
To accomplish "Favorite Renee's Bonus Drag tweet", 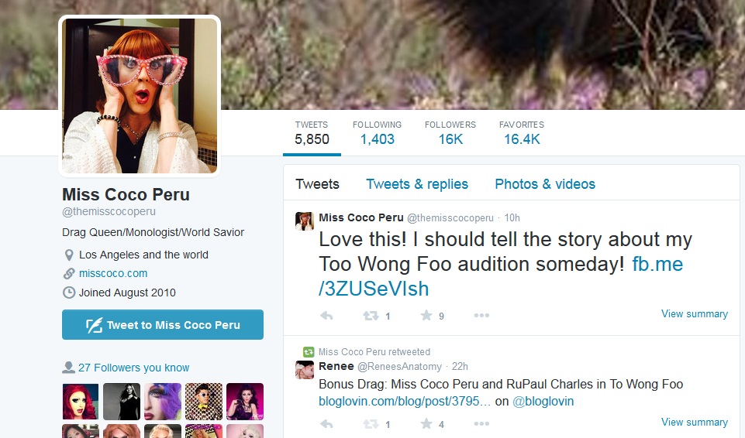I will coord(426,423).
